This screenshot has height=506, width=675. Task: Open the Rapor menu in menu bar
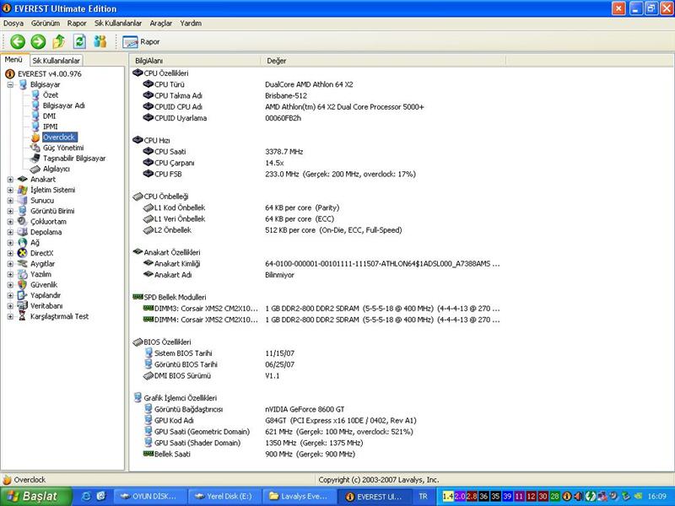point(77,24)
